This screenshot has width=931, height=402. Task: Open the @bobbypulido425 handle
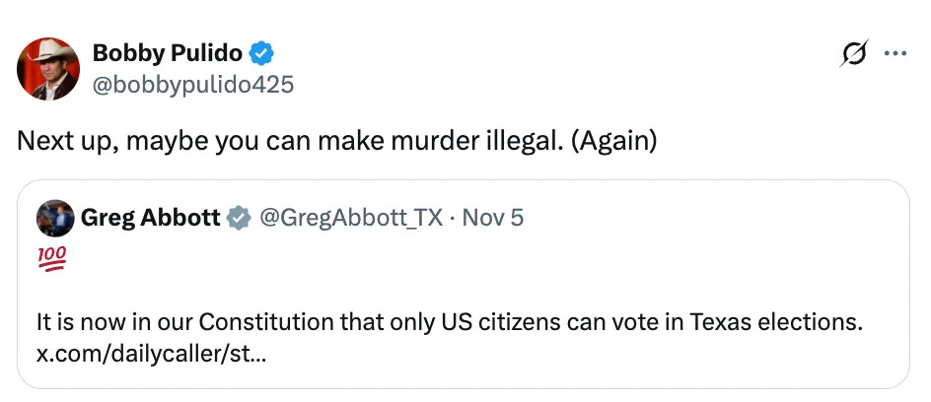pos(192,85)
